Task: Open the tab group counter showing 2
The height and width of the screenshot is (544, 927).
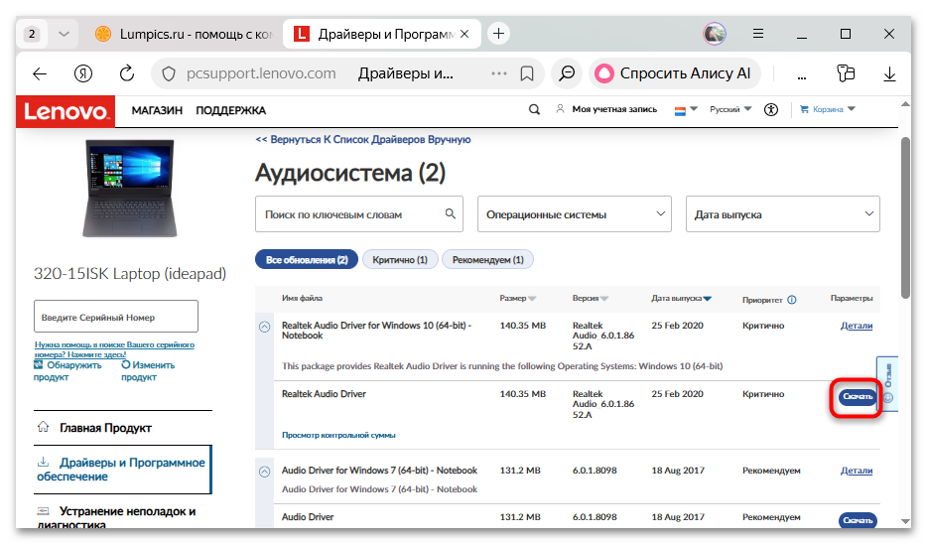Action: pos(32,34)
